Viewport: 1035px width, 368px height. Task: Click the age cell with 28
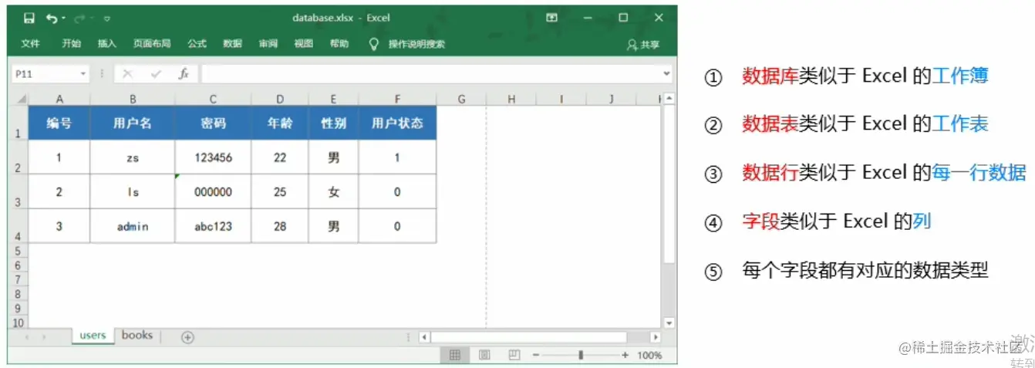click(x=279, y=226)
